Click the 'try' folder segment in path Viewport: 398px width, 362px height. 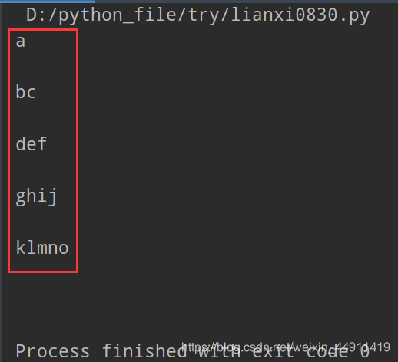tap(204, 15)
